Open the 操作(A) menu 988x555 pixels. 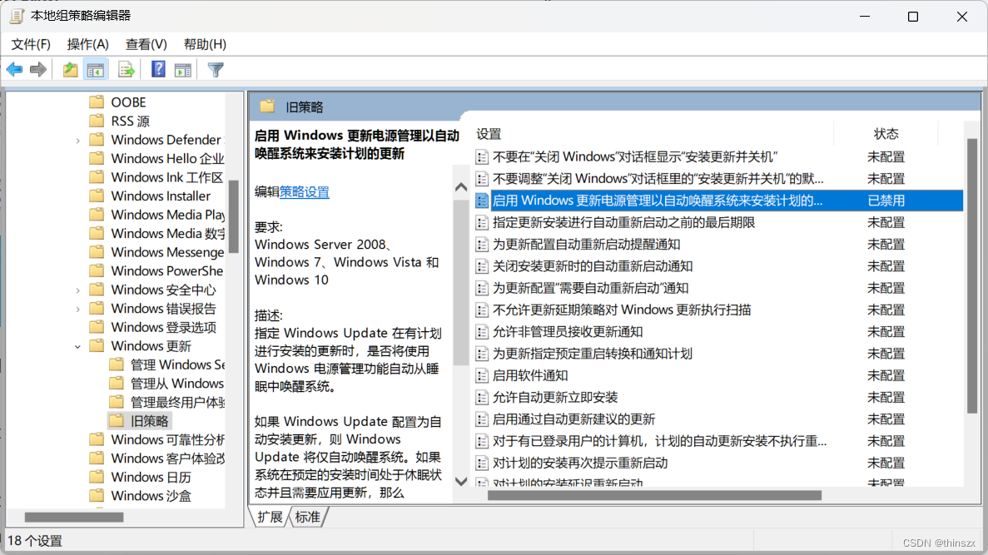point(87,44)
